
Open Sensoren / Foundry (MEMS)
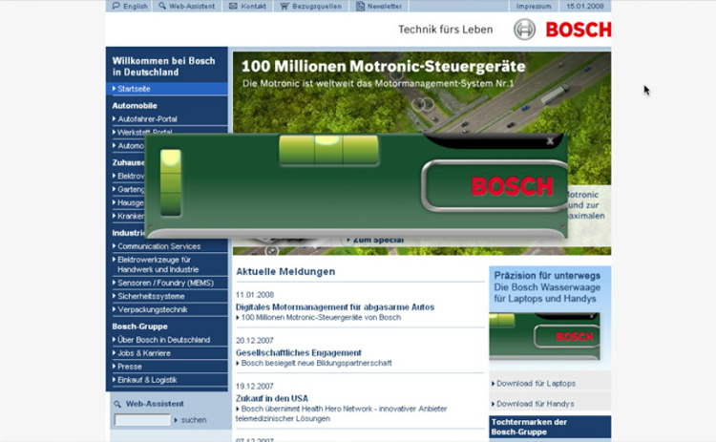[x=167, y=283]
